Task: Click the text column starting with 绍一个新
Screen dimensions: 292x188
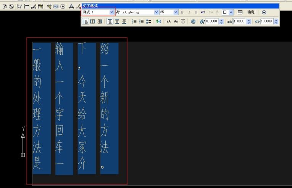Action: 109,108
